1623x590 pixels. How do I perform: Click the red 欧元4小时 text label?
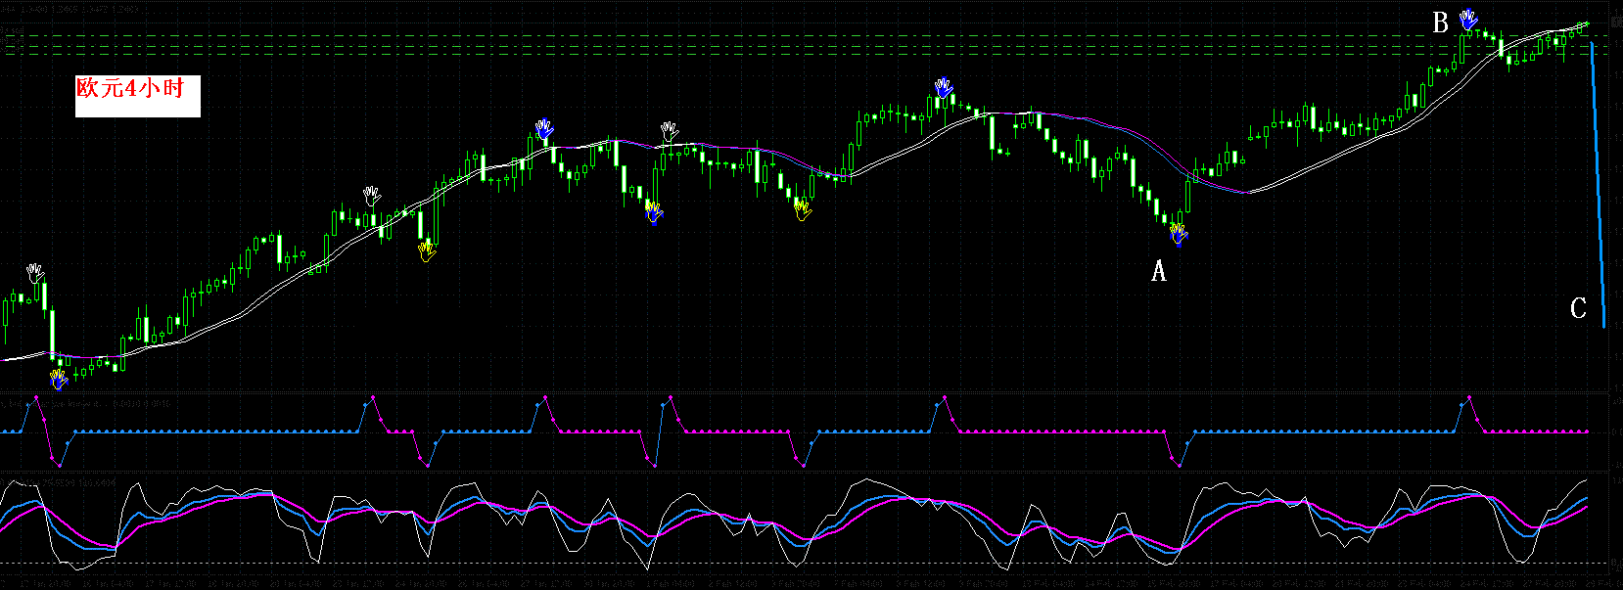click(x=130, y=88)
